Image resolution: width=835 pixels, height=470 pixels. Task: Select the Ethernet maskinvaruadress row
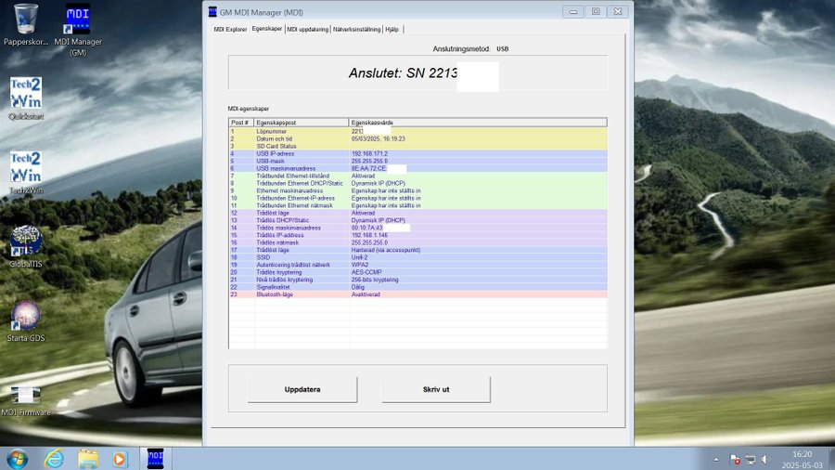coord(418,190)
